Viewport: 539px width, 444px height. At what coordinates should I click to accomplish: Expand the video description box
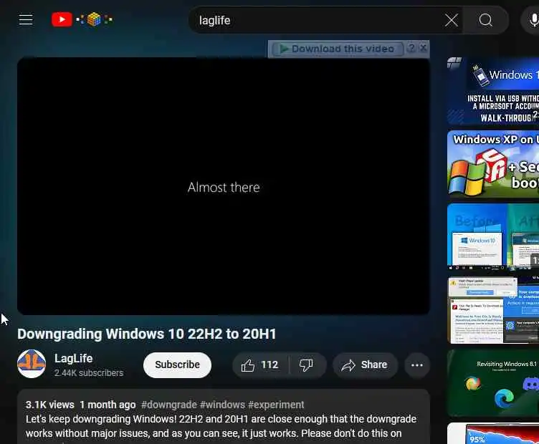click(x=224, y=417)
